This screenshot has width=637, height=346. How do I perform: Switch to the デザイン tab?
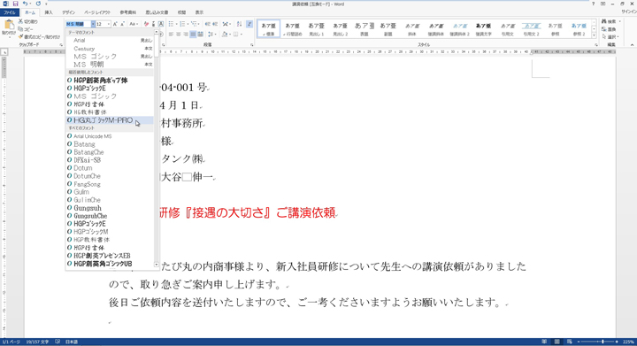click(69, 12)
